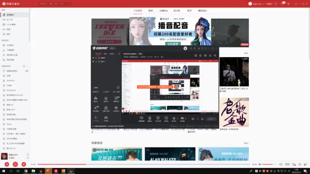Expand the speaker options arrow in streaming app

186,119
